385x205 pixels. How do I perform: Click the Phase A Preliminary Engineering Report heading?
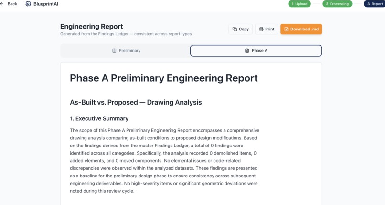[164, 78]
